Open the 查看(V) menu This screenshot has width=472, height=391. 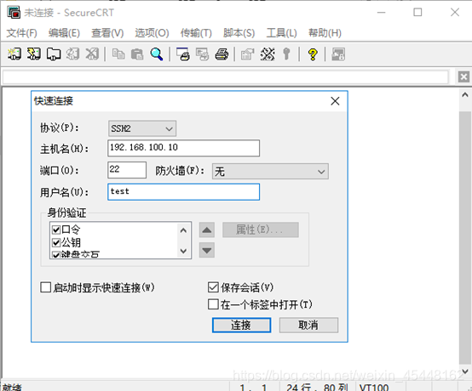pos(107,33)
